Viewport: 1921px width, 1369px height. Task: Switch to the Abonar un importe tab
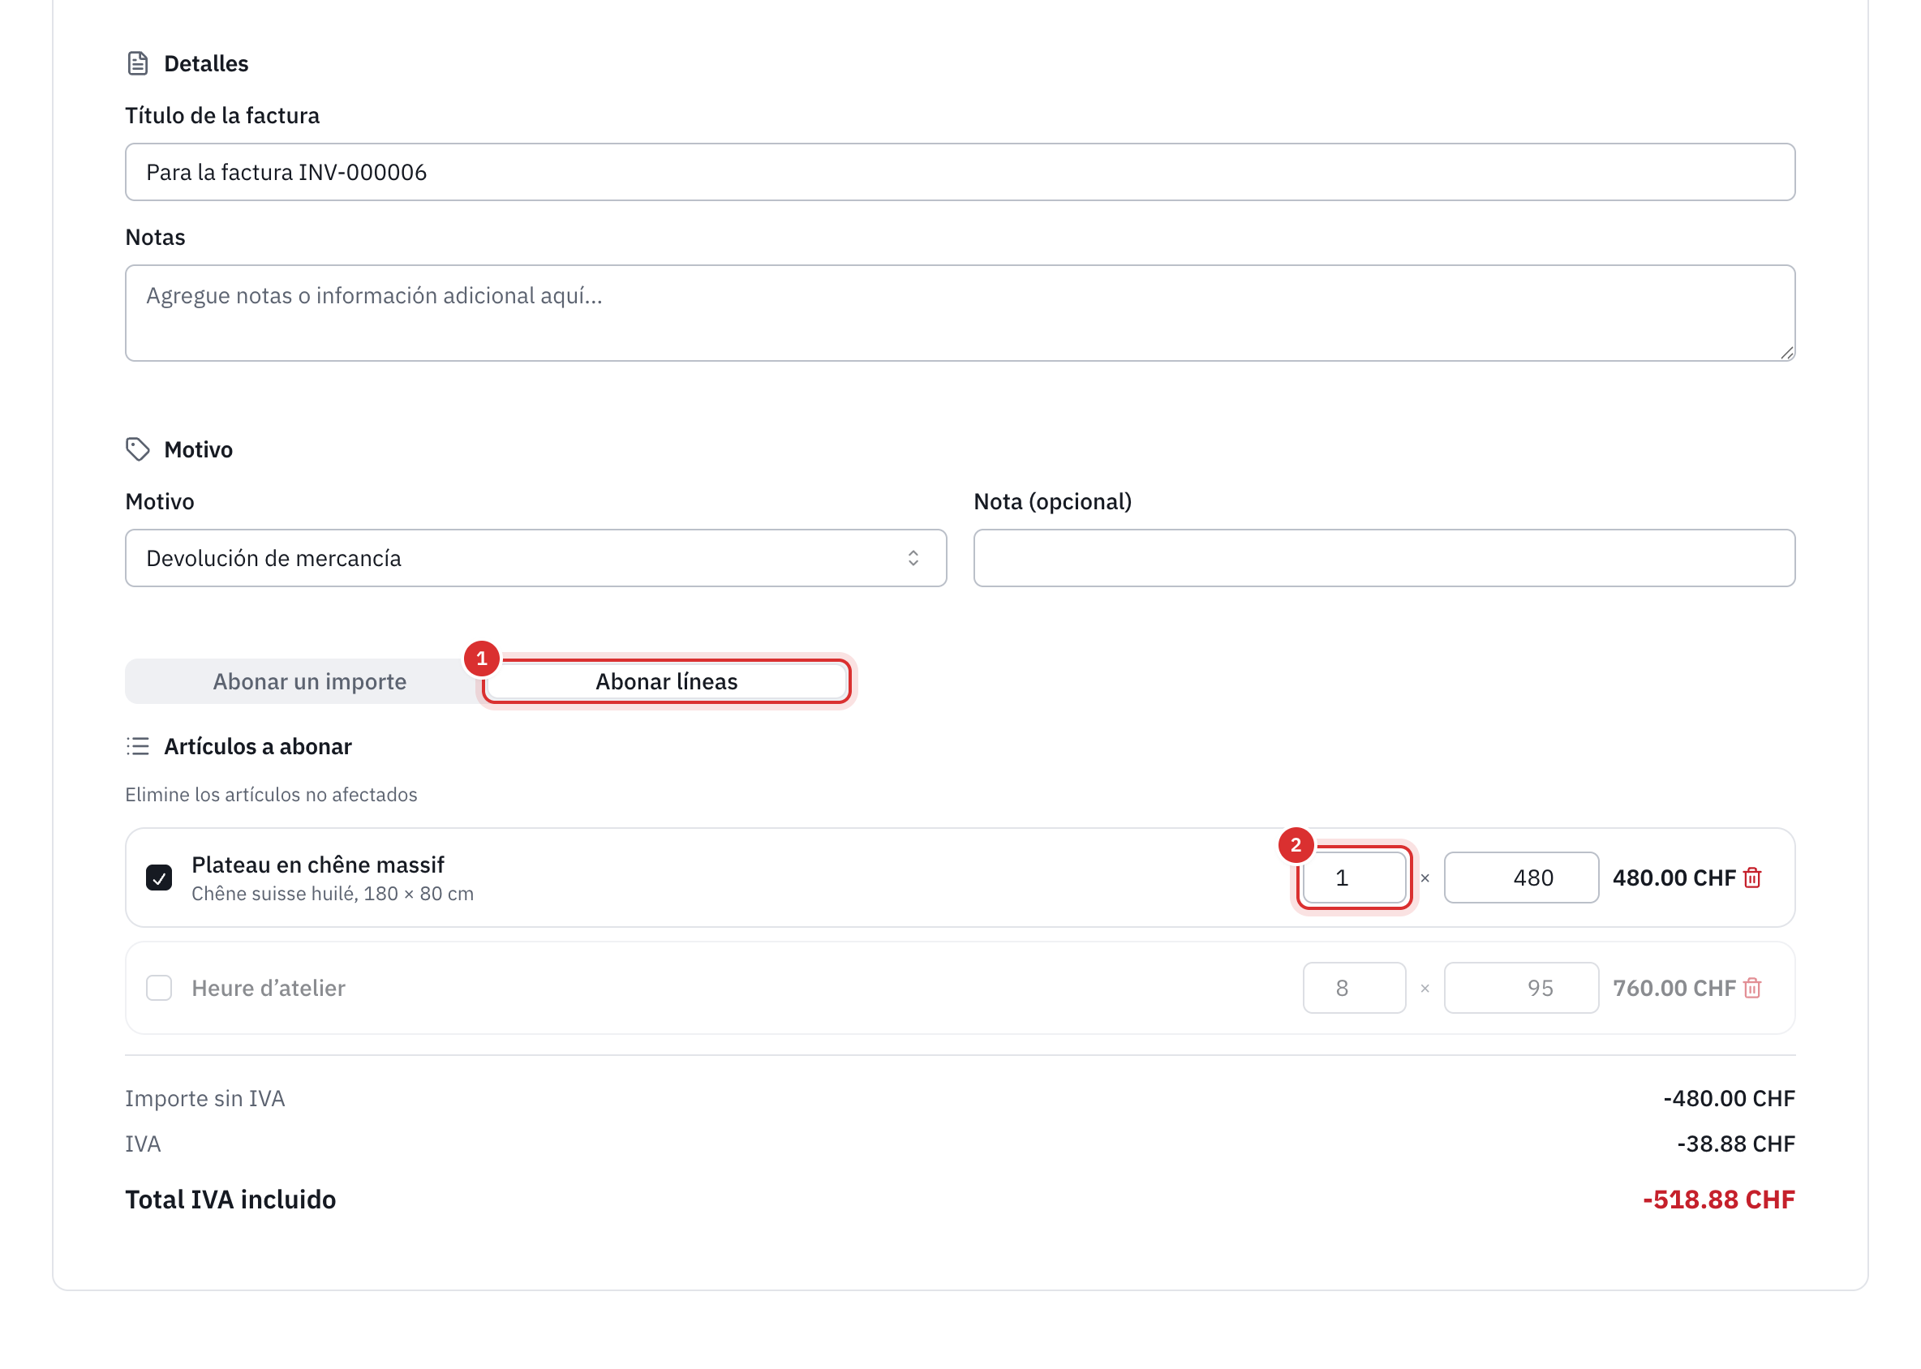tap(309, 681)
